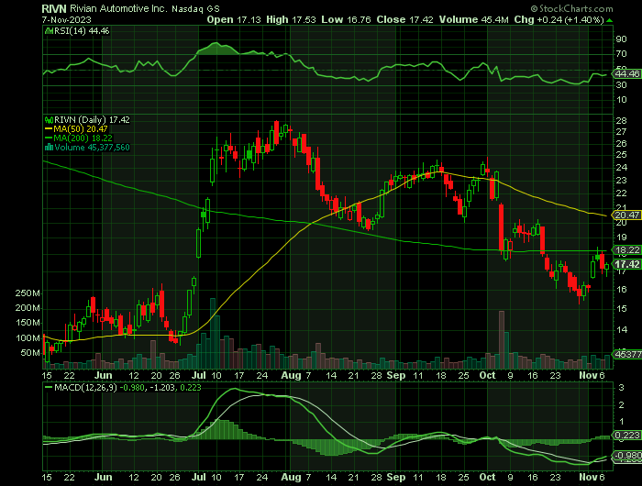Click the Oct date label under the MACD panel
This screenshot has height=486, width=642.
pyautogui.click(x=488, y=477)
